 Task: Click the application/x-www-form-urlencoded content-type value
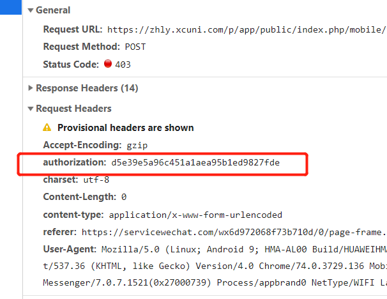click(x=195, y=215)
